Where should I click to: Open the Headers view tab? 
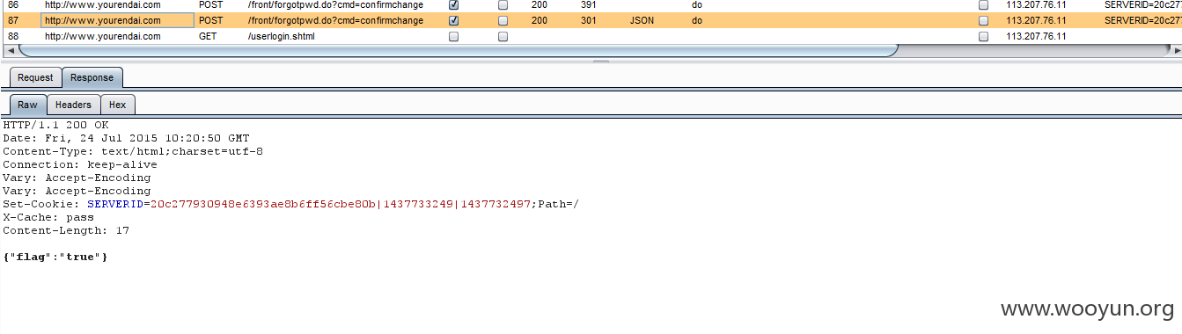coord(73,105)
